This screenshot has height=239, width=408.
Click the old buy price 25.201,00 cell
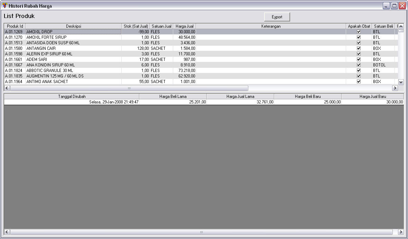pyautogui.click(x=173, y=102)
